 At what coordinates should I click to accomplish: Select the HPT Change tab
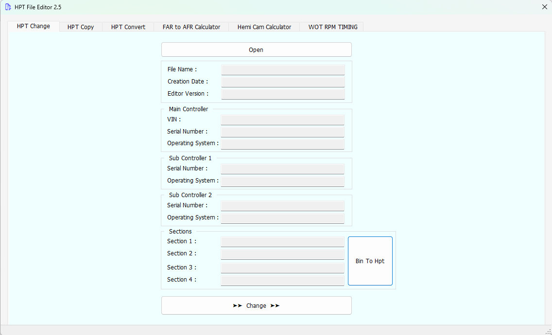tap(34, 26)
